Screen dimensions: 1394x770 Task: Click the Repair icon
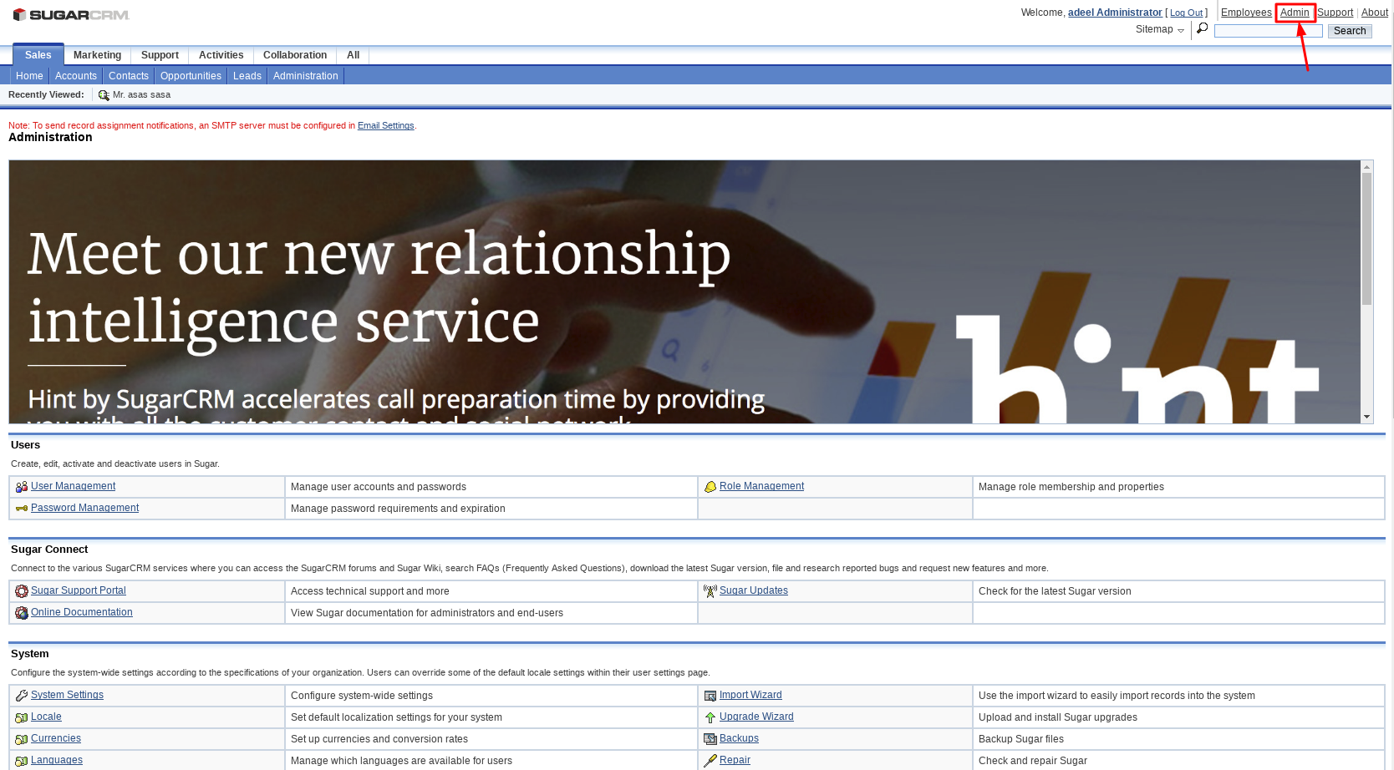click(x=710, y=761)
